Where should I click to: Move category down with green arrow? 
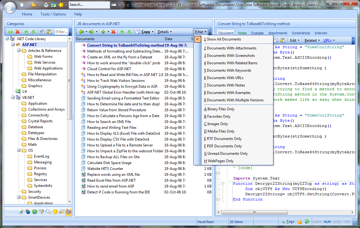[x=33, y=32]
